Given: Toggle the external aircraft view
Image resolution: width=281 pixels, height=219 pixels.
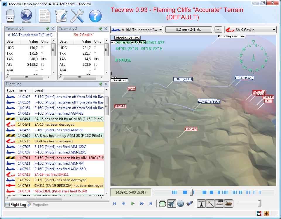Looking at the screenshot, I should click(172, 204).
